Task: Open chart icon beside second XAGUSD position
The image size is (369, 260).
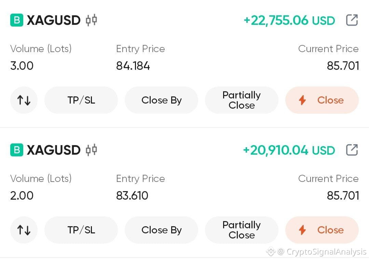Action: click(x=91, y=150)
